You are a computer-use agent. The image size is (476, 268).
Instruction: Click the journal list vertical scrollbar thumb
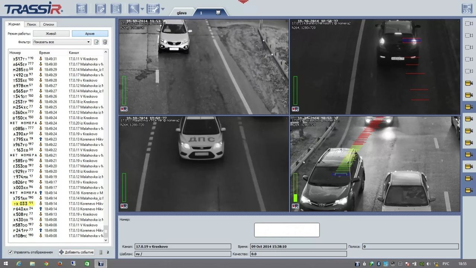point(106,231)
